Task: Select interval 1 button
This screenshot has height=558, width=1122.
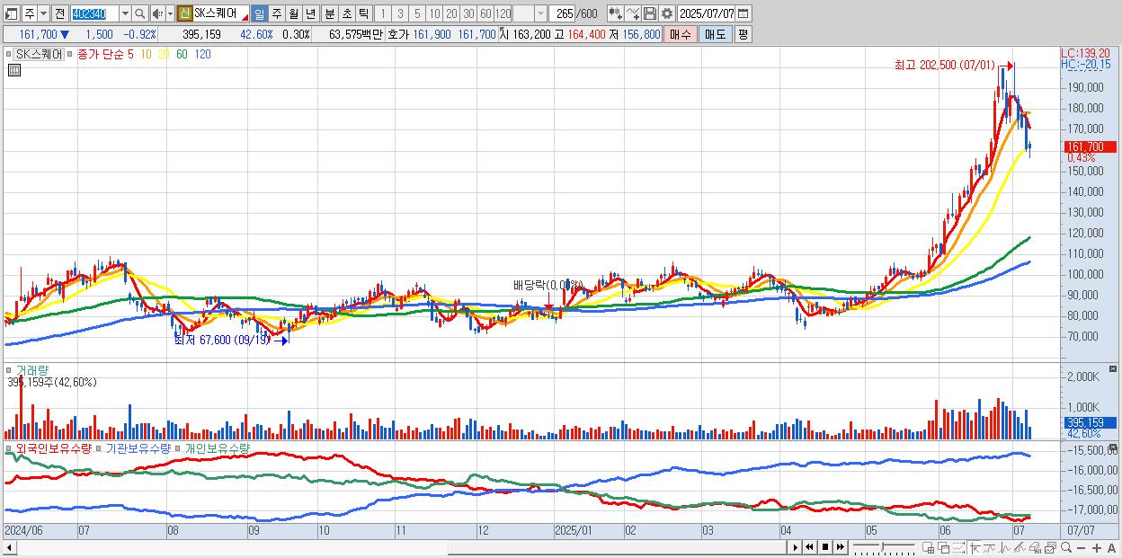Action: [383, 13]
